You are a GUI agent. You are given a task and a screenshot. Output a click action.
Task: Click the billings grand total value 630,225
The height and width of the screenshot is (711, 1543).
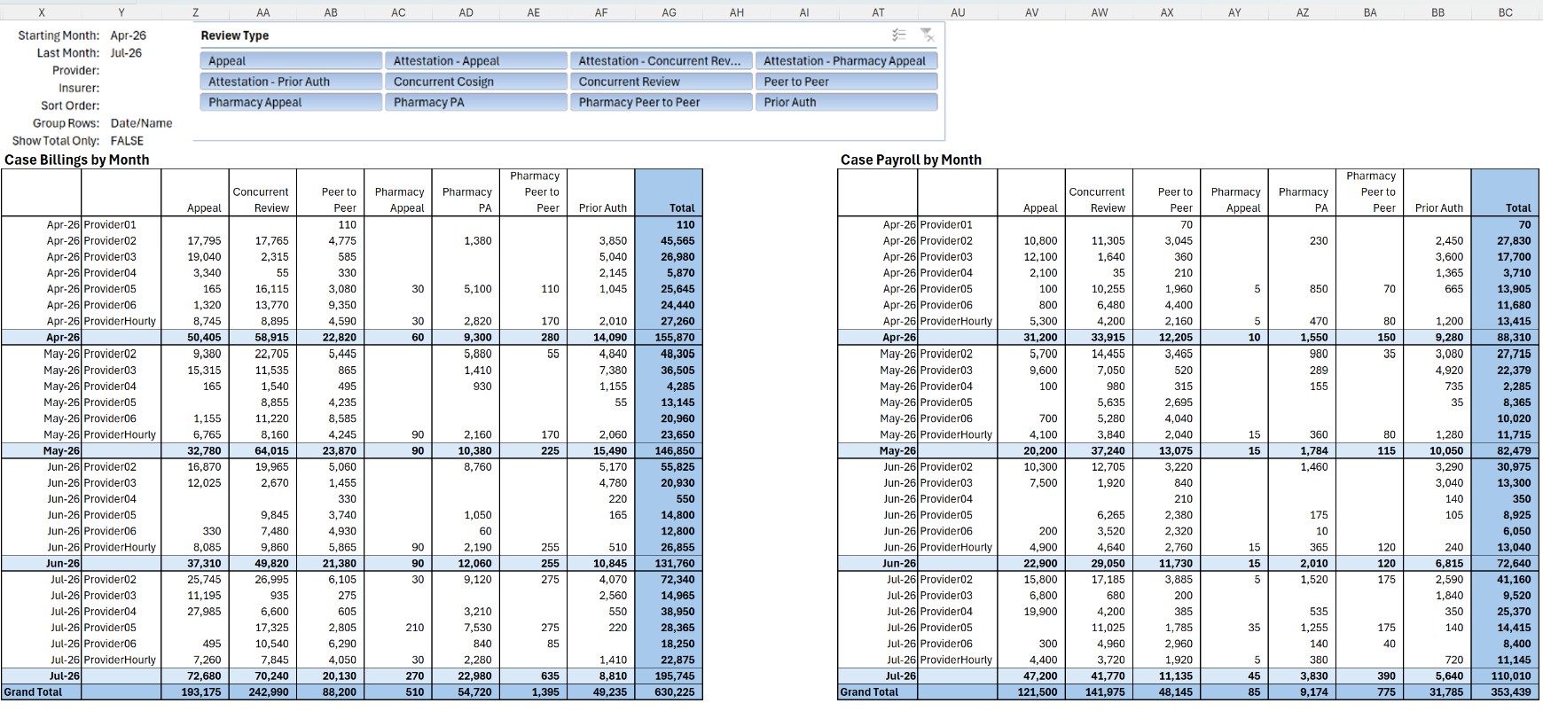pyautogui.click(x=674, y=692)
